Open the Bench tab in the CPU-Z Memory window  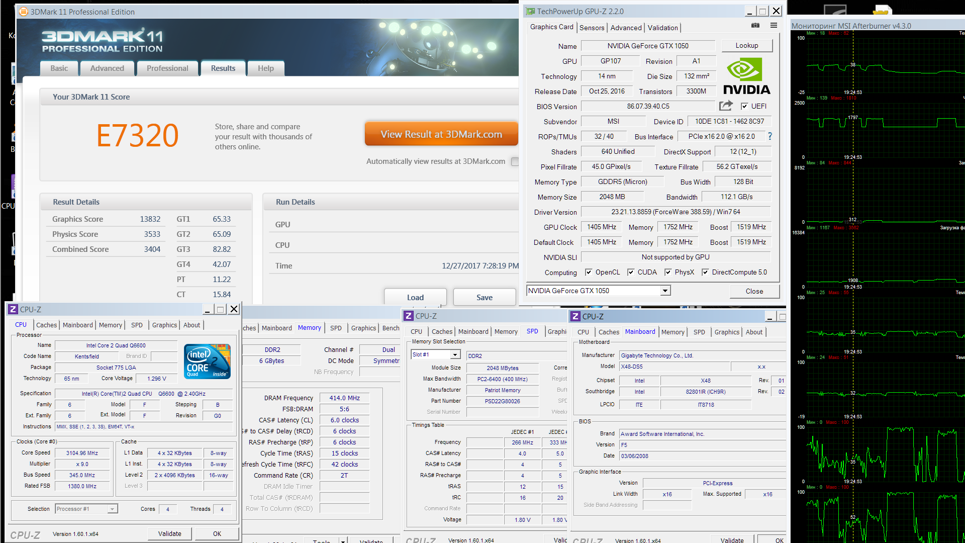tap(391, 328)
